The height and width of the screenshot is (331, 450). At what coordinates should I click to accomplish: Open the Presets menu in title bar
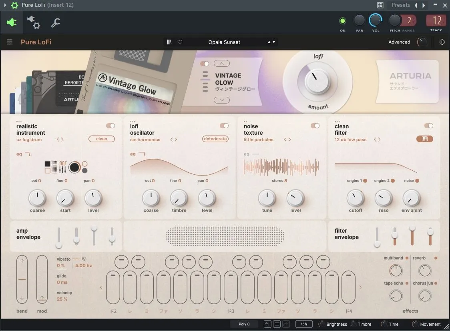pyautogui.click(x=401, y=5)
